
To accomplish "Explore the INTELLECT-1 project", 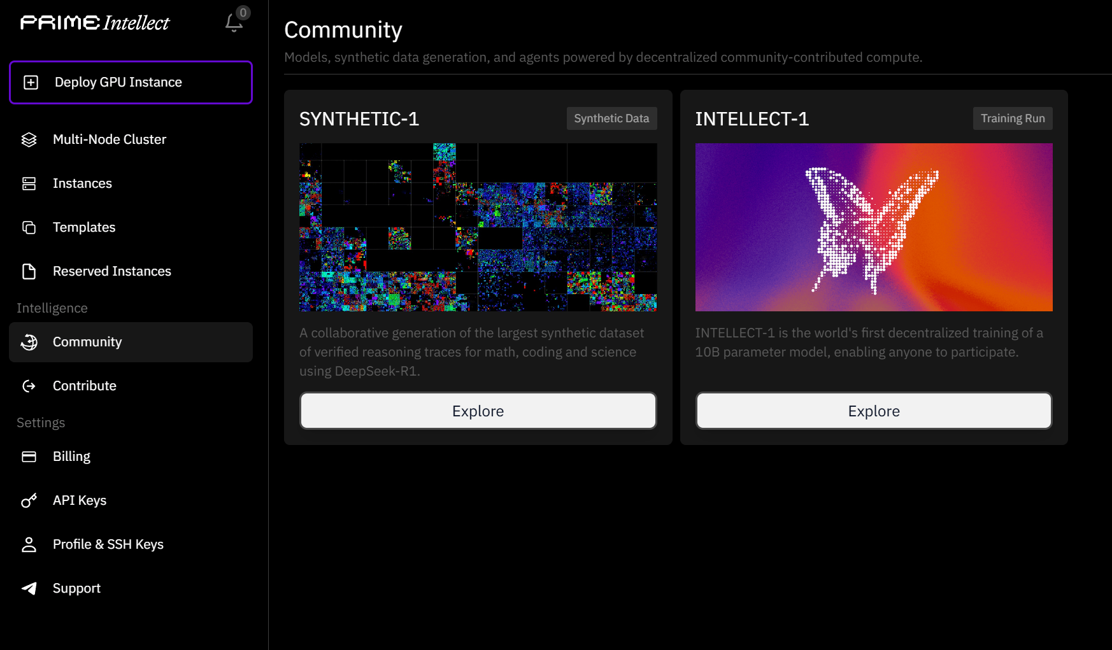I will 873,411.
